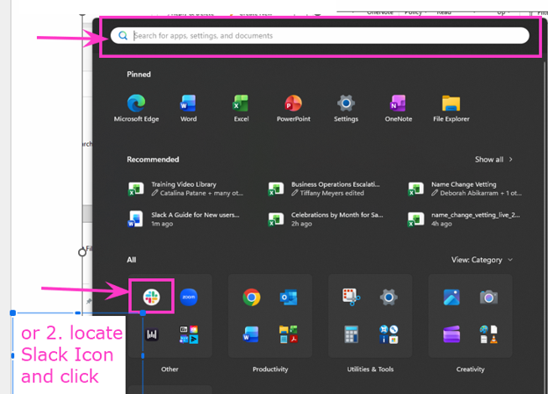Viewport: 548px width, 394px height.
Task: Expand small icons cluster in Utilities & Tools
Action: click(x=389, y=334)
